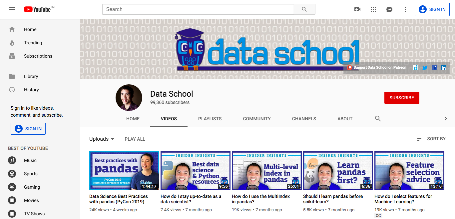Click the Sports icon in sidebar

(x=12, y=174)
